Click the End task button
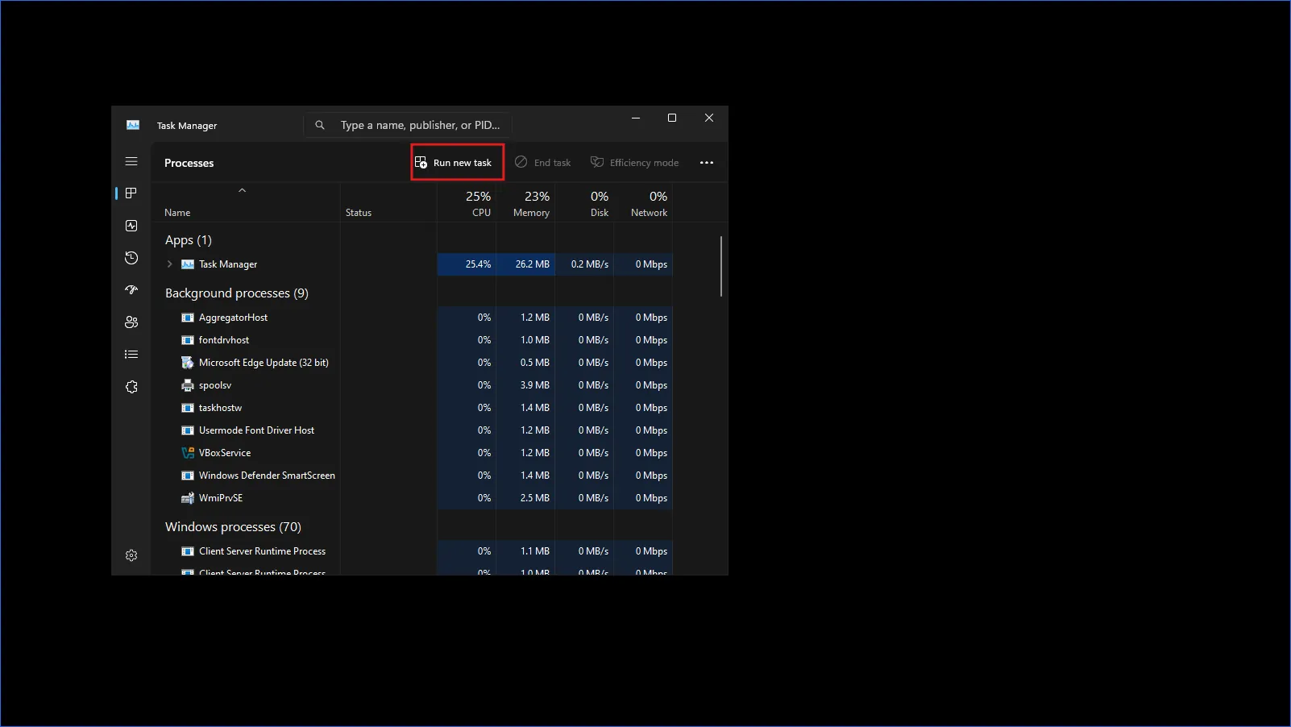Image resolution: width=1291 pixels, height=727 pixels. [542, 162]
